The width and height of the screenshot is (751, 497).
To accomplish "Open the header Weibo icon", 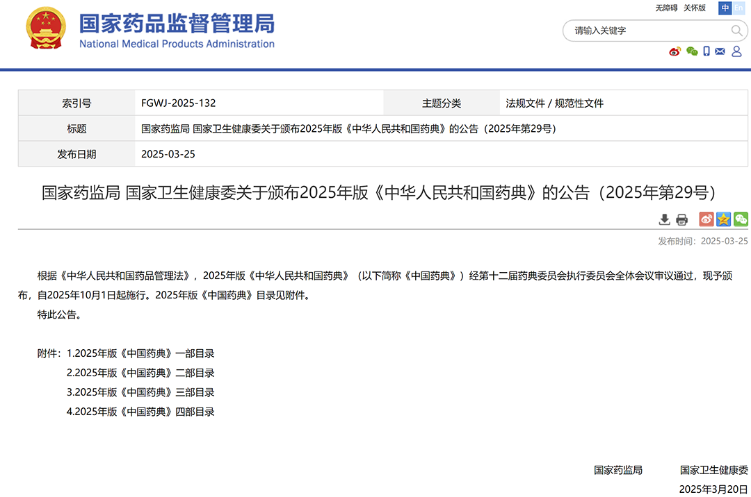I will 675,51.
